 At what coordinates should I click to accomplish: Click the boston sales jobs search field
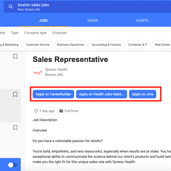(87, 7)
